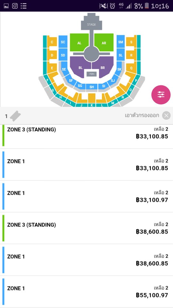Select ZONE 1 listing priced ฿55,100.97

pos(86,292)
